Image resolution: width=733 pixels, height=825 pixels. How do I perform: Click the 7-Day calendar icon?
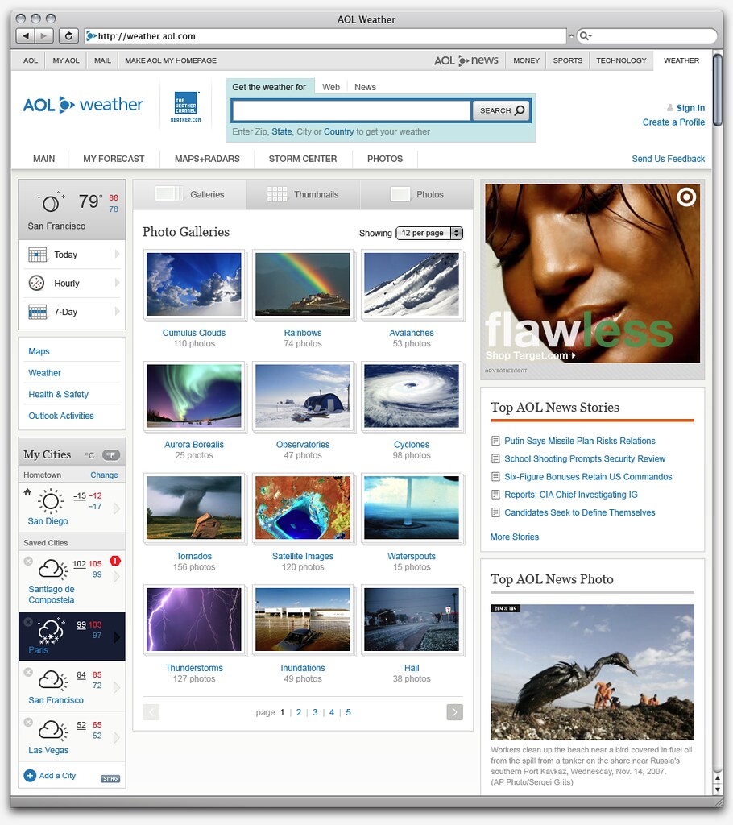click(x=37, y=312)
